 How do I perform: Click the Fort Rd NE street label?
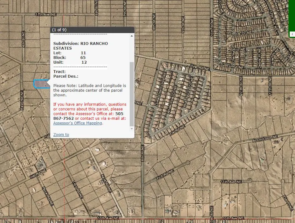(x=165, y=175)
